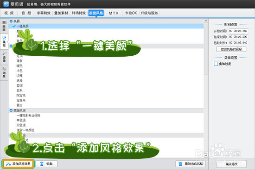Select the 画面风格 tab

(96, 13)
